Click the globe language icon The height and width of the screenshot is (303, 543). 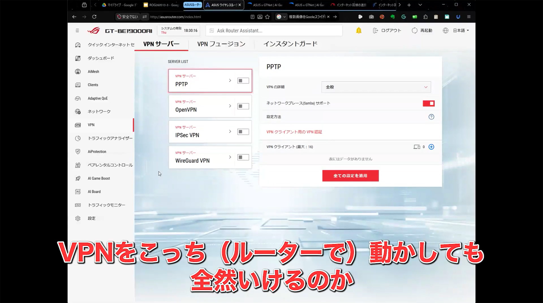click(445, 31)
